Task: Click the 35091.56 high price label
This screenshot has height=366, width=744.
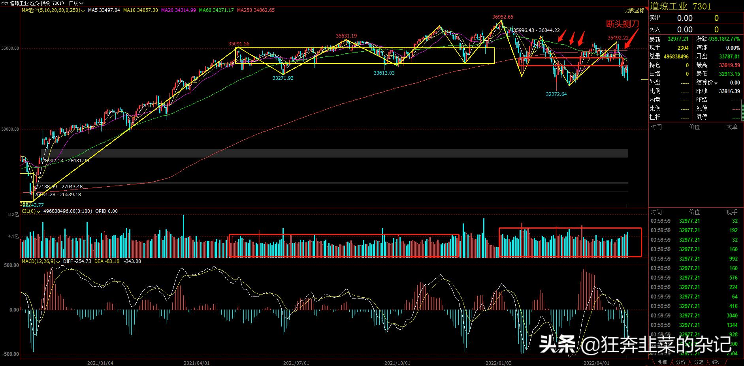Action: coord(239,44)
